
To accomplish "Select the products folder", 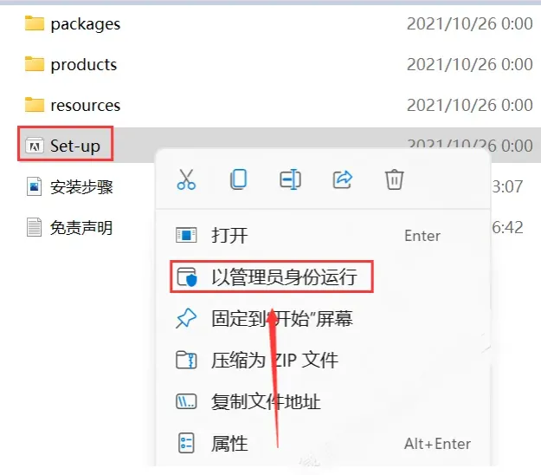I will [x=71, y=65].
